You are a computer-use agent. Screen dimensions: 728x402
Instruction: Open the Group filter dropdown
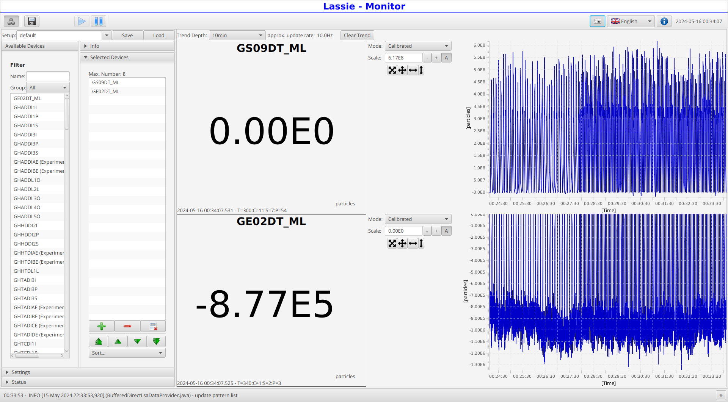tap(48, 88)
